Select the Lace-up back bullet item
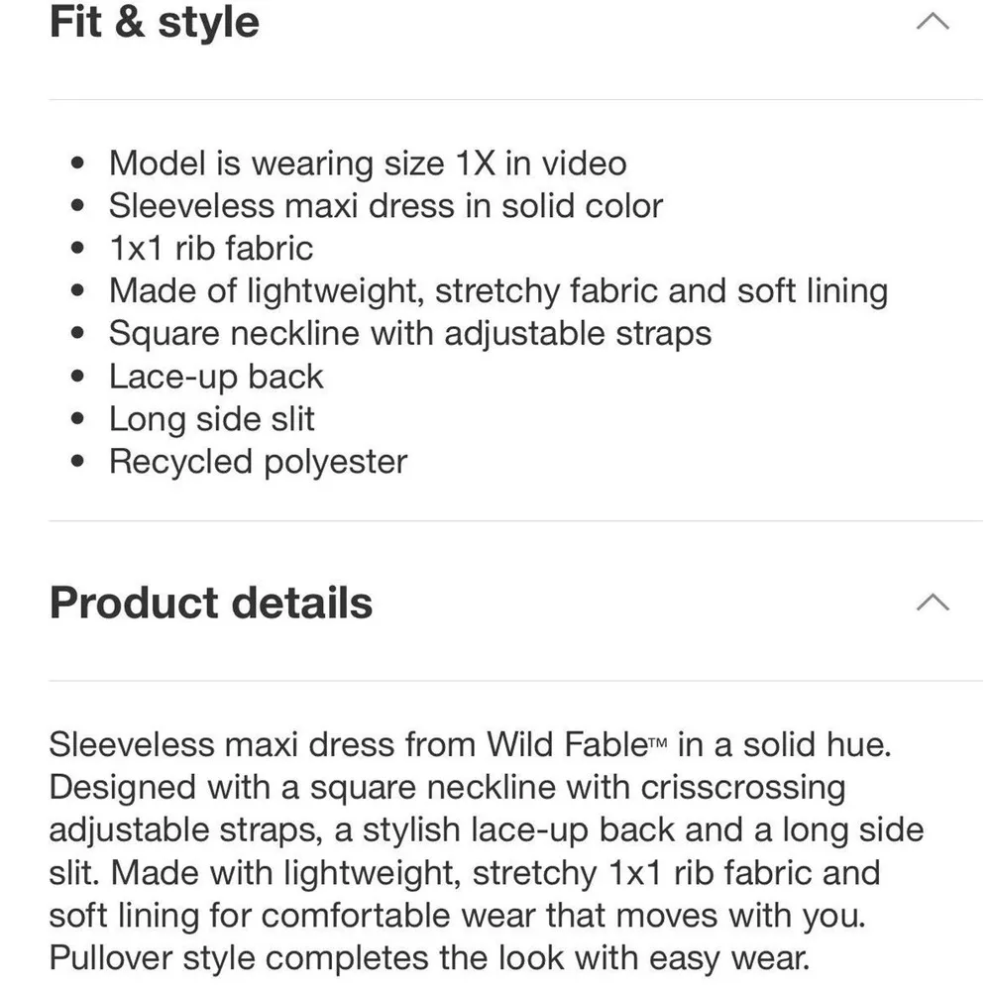Screen dimensions: 991x991 pos(217,376)
